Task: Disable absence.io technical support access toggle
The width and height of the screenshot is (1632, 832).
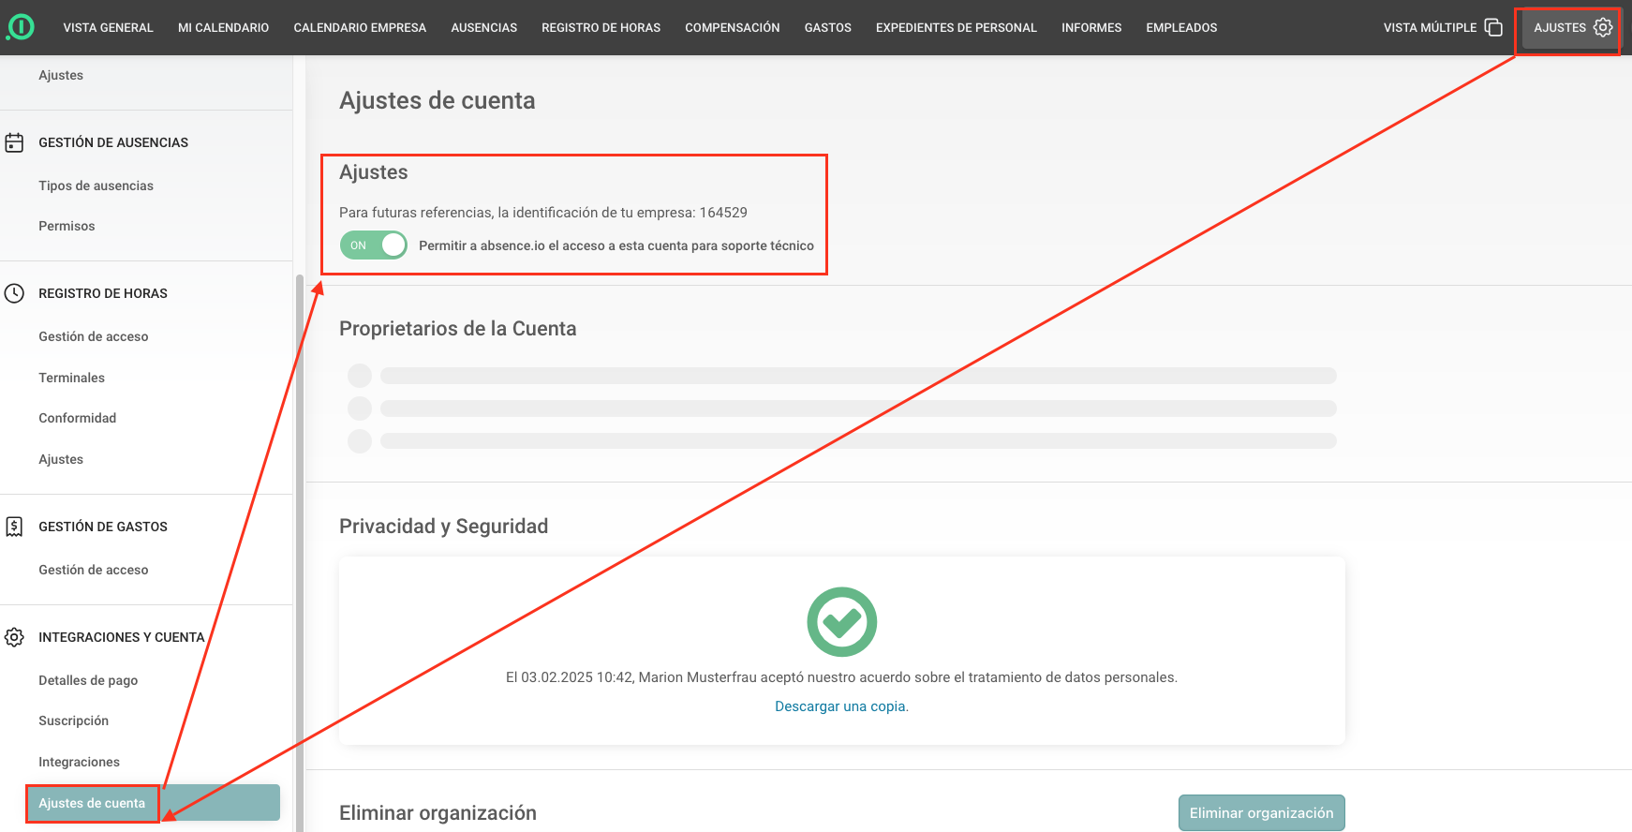Action: 374,245
